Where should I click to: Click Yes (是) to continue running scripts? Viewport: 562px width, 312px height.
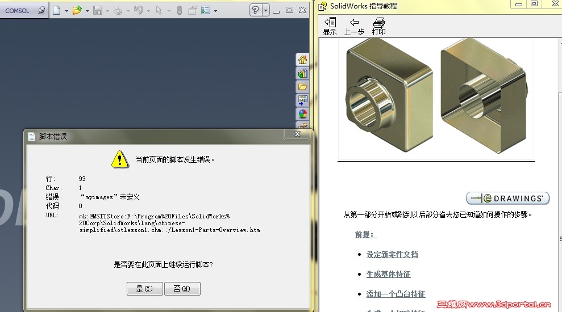coord(144,289)
